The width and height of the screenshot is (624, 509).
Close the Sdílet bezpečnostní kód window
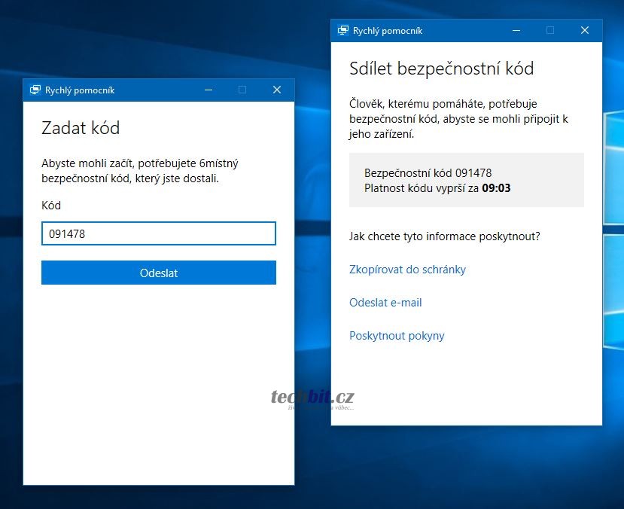[585, 31]
